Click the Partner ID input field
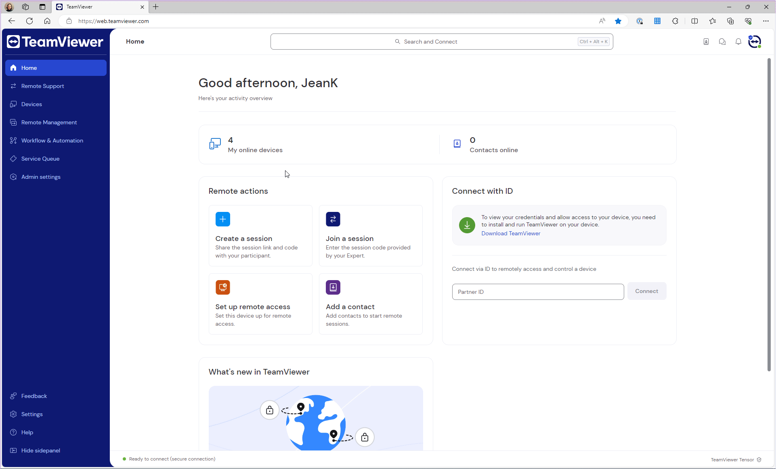Image resolution: width=776 pixels, height=469 pixels. 537,291
